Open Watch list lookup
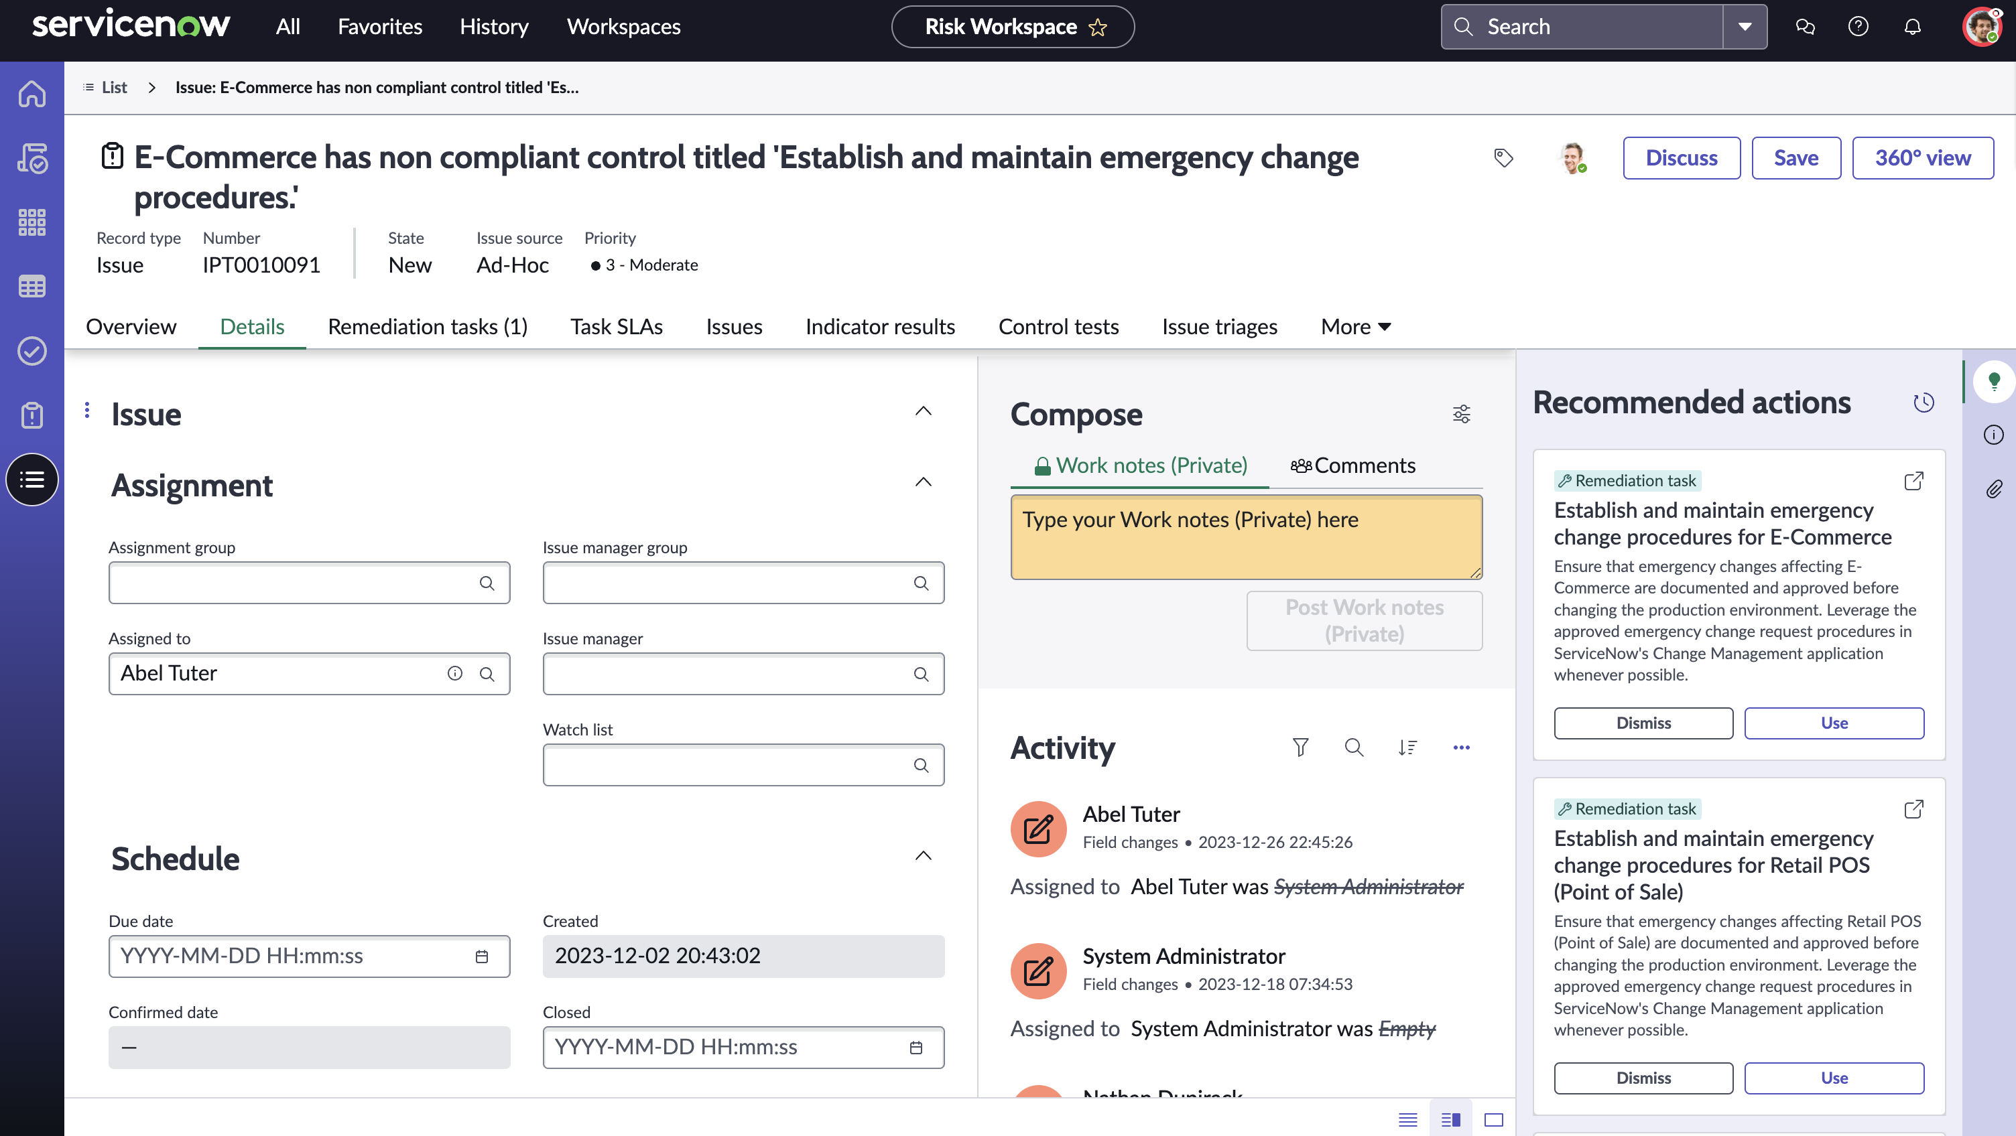 point(921,765)
